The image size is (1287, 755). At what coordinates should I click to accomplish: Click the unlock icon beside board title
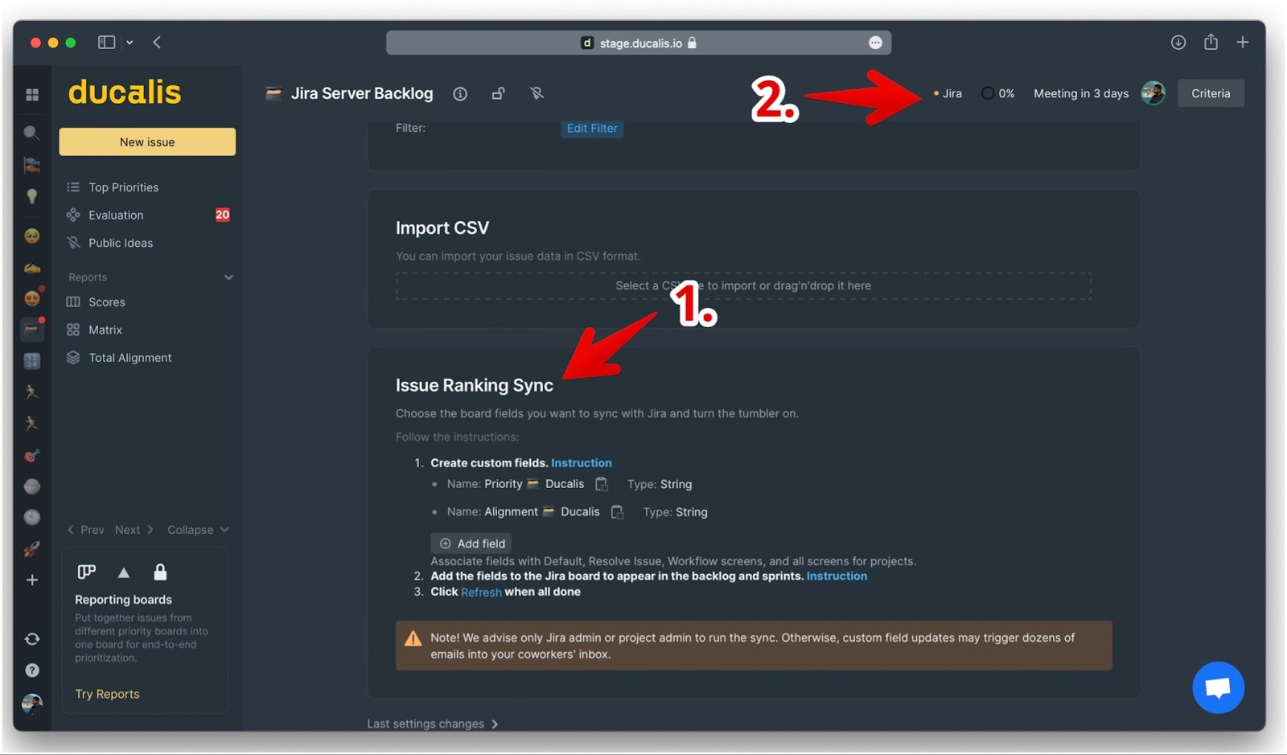[x=499, y=94]
